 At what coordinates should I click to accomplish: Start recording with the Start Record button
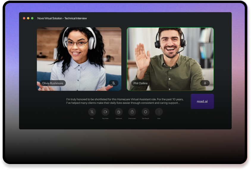pos(145,112)
